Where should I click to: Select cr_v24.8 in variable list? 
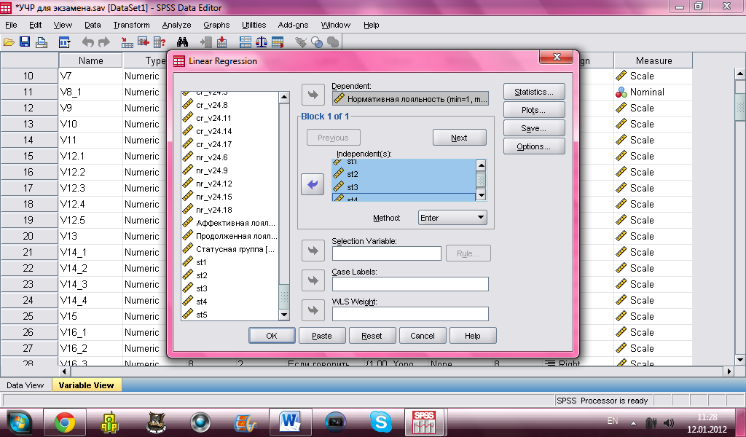(x=229, y=105)
